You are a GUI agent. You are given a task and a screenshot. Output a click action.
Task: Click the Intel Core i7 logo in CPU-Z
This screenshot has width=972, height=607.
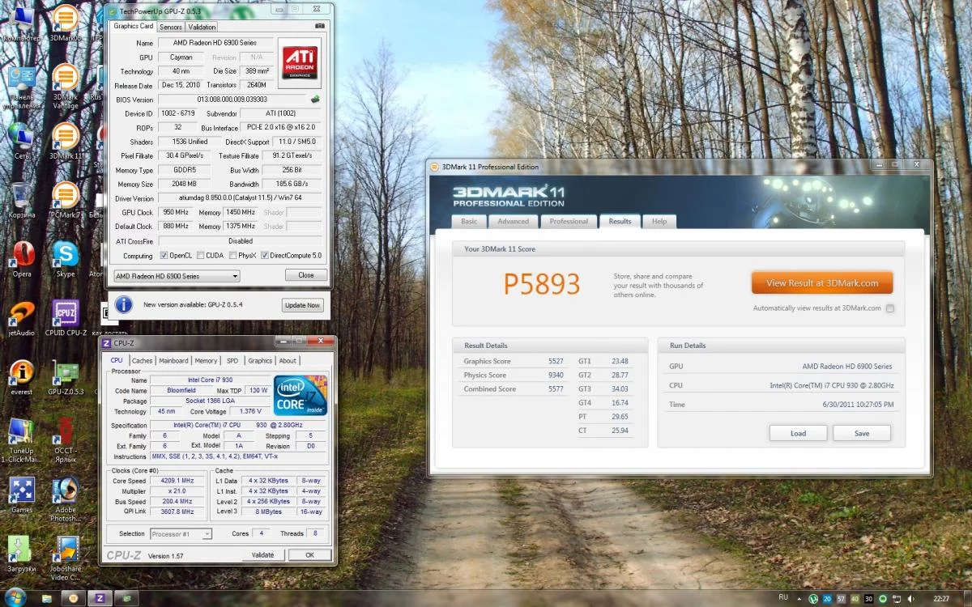[301, 395]
